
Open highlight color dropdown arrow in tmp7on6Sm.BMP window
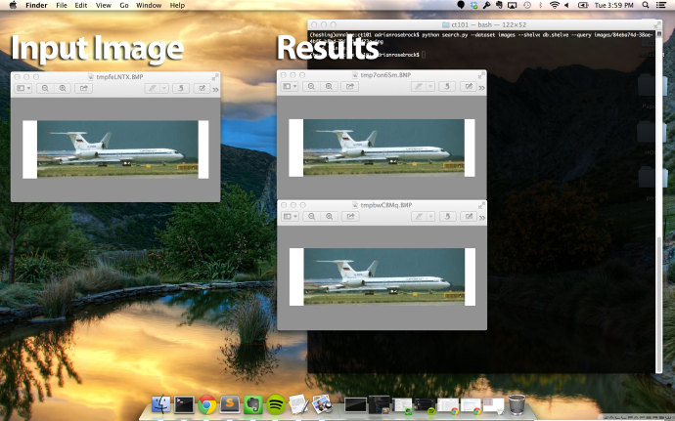(x=430, y=86)
